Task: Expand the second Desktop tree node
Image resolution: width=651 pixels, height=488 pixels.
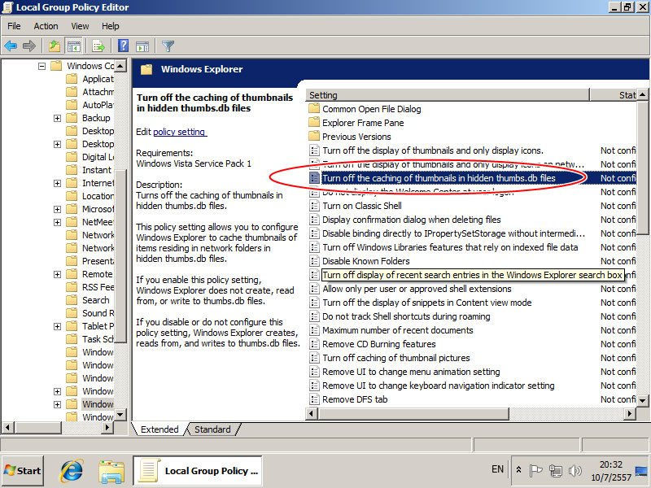Action: coord(57,145)
